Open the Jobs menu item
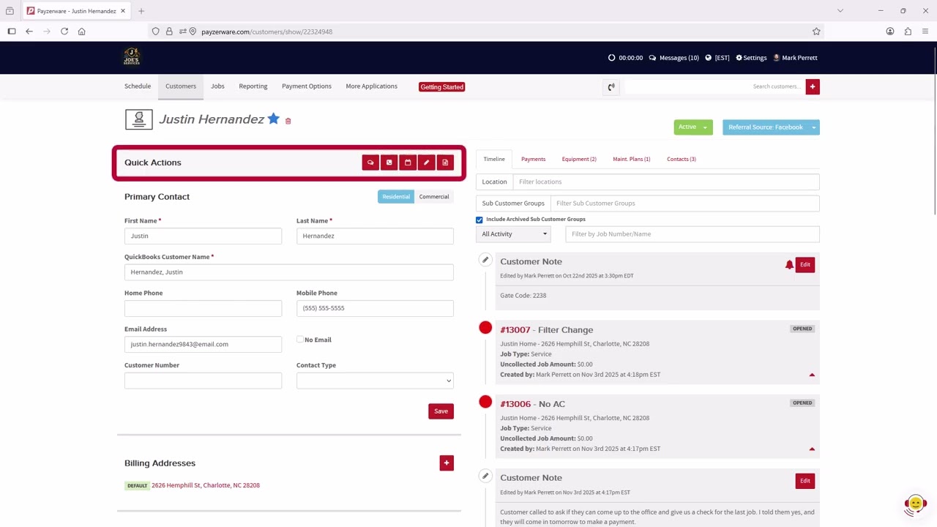 tap(217, 86)
